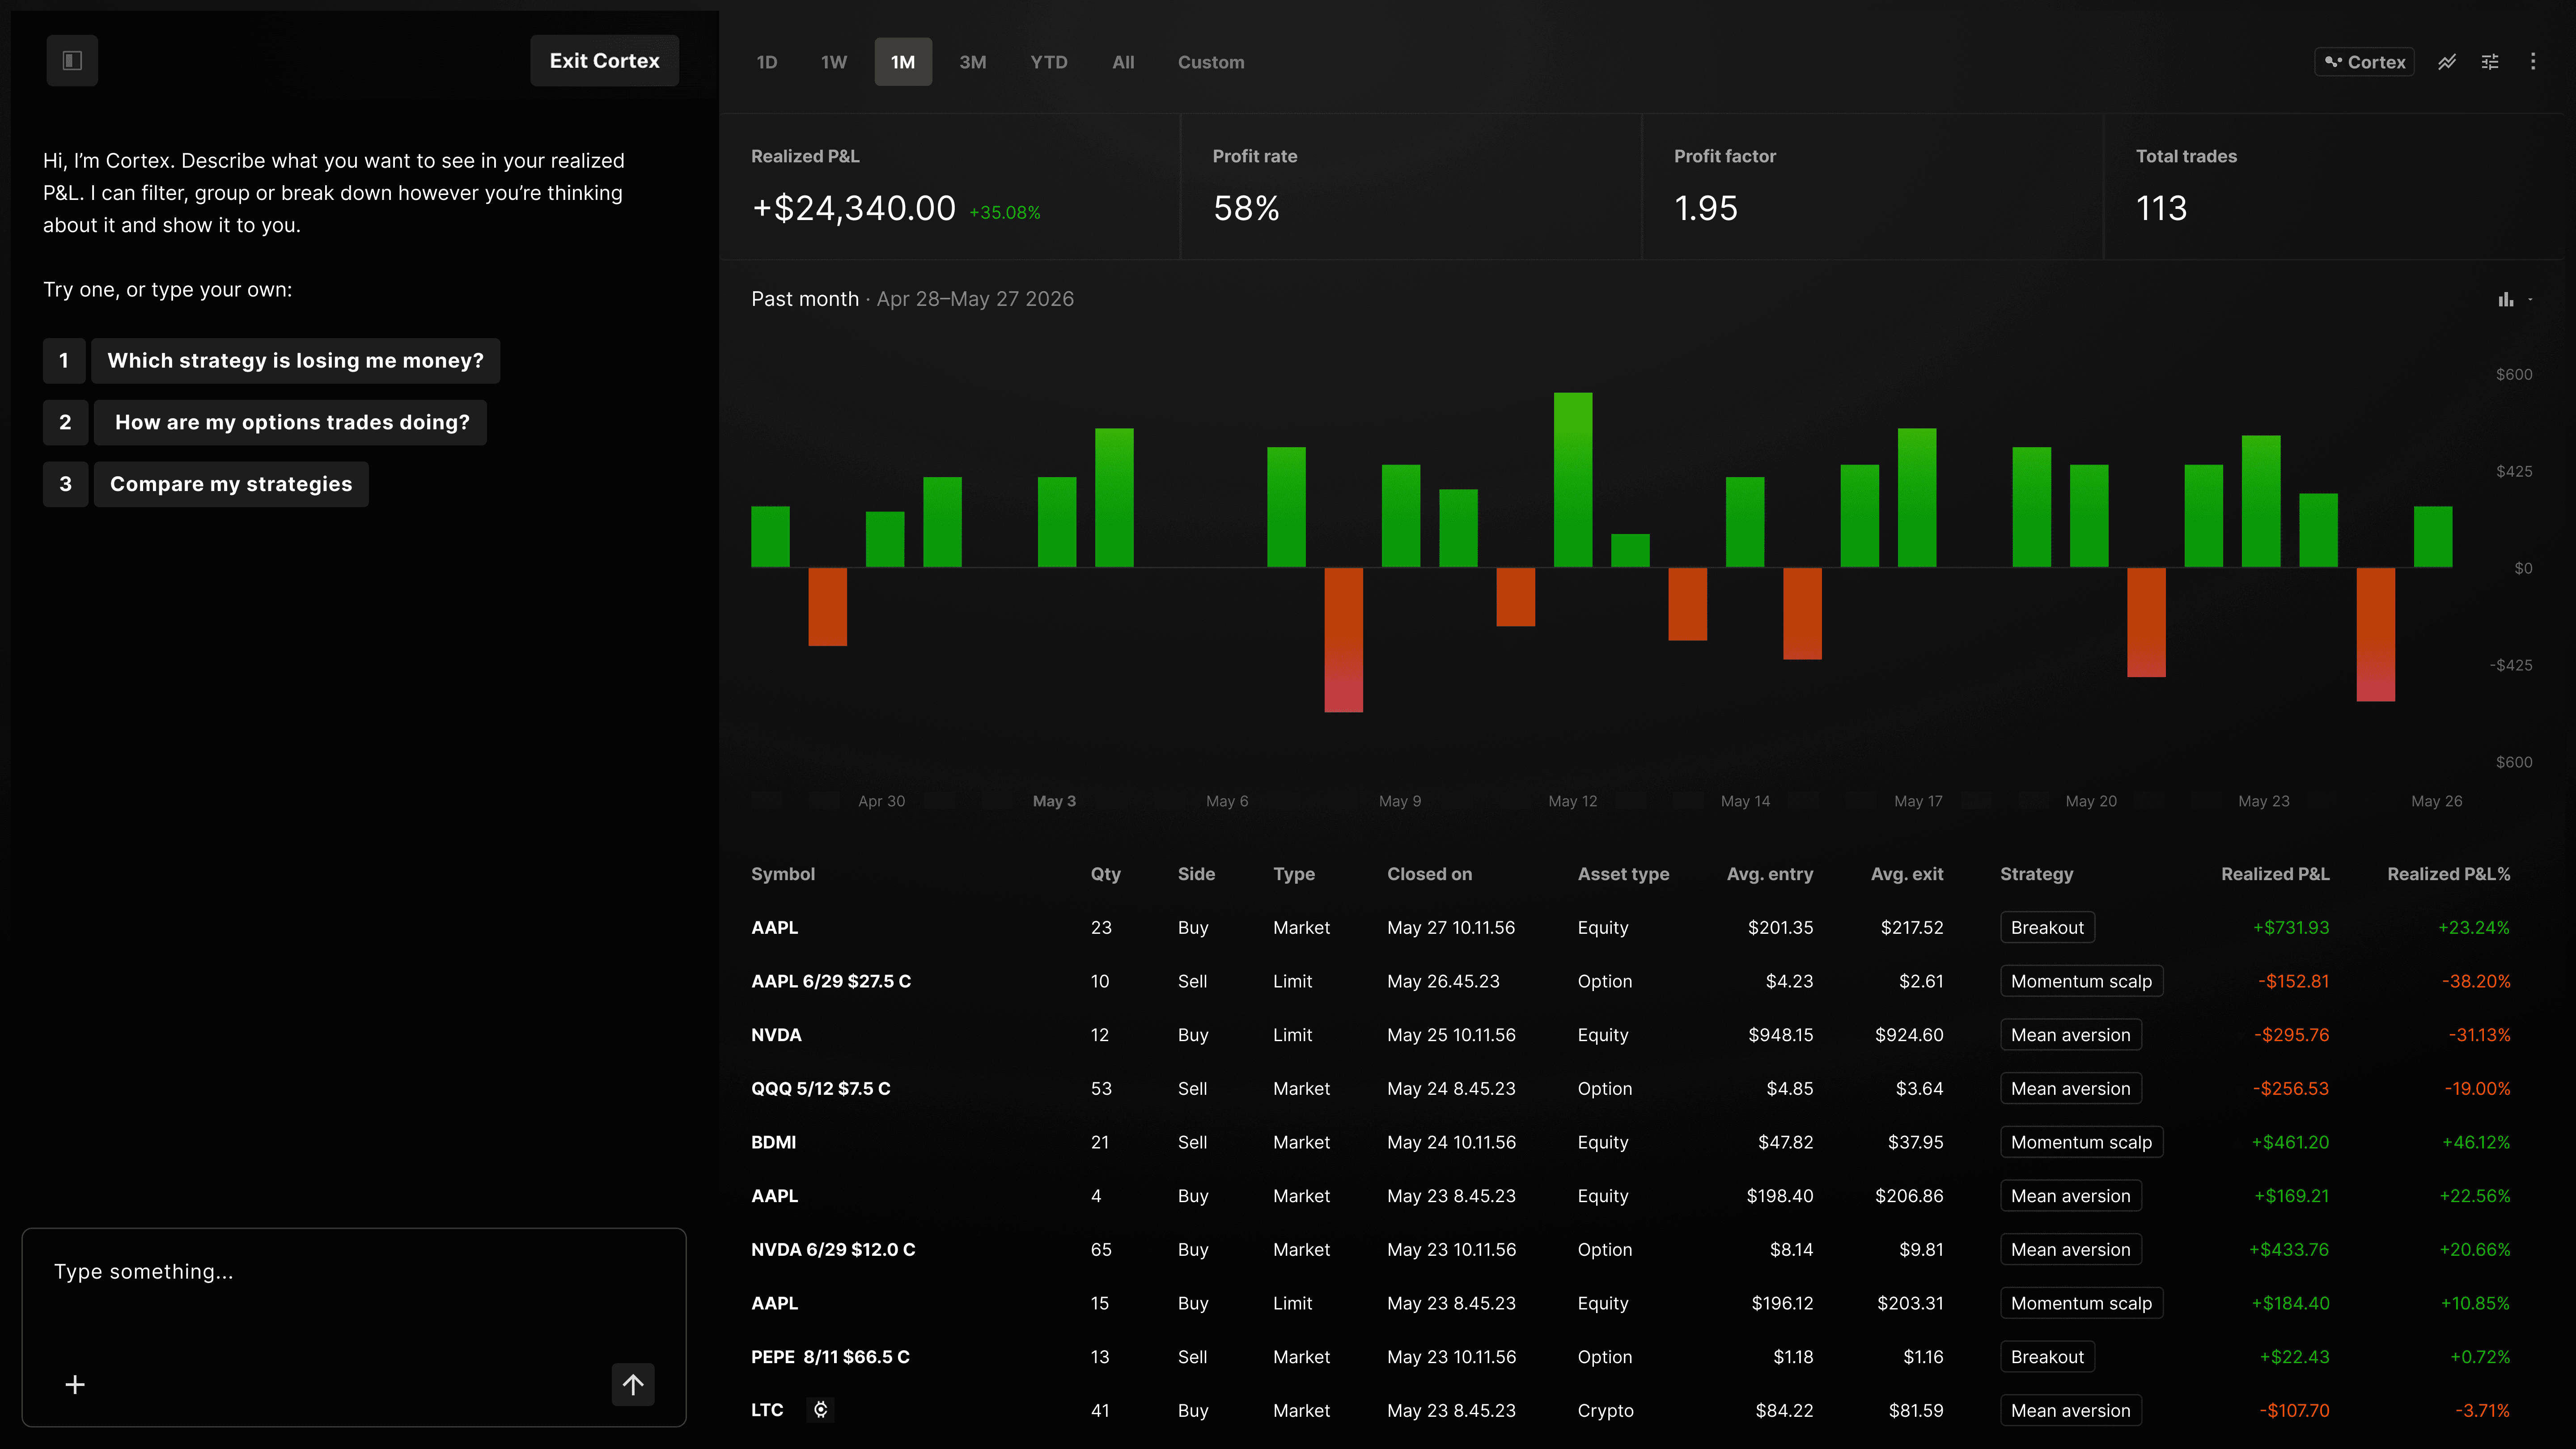Click the plus attachment icon in chat
2576x1449 pixels.
click(x=75, y=1385)
